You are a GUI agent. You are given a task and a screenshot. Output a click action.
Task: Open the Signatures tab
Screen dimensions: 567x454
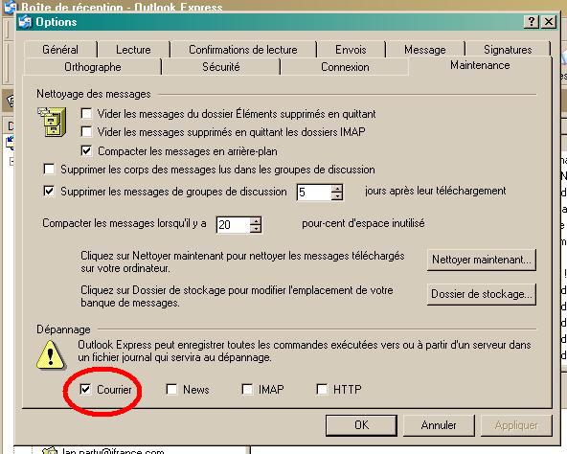coord(508,50)
